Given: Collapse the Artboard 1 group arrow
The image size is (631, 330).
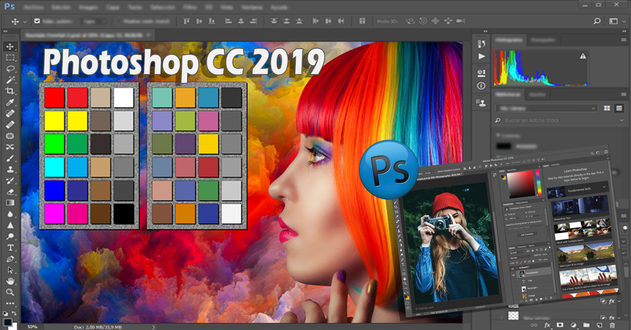Looking at the screenshot, I should pos(518,268).
